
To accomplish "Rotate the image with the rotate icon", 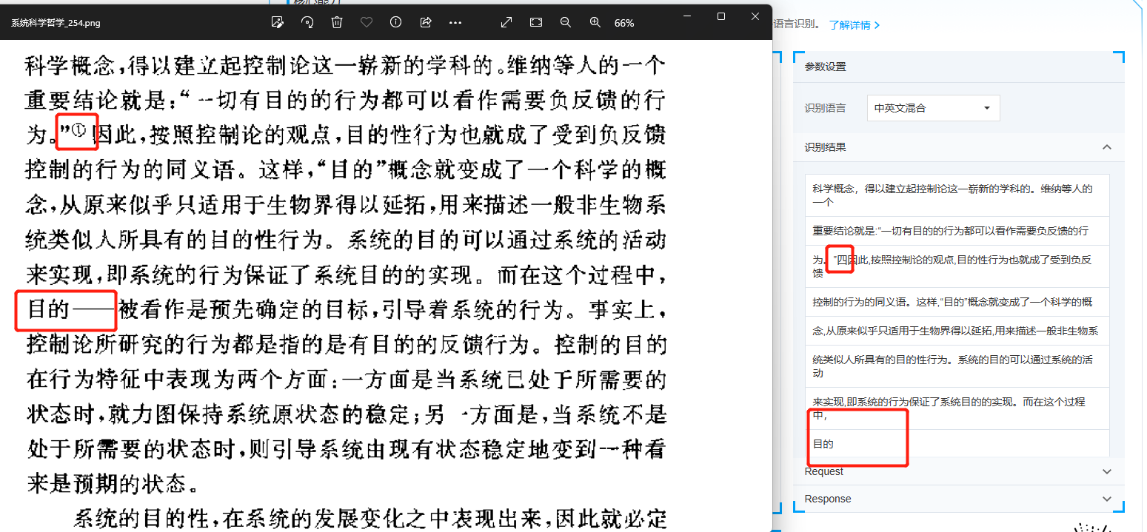I will click(307, 23).
